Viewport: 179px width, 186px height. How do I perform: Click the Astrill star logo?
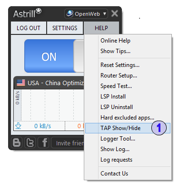(x=39, y=11)
